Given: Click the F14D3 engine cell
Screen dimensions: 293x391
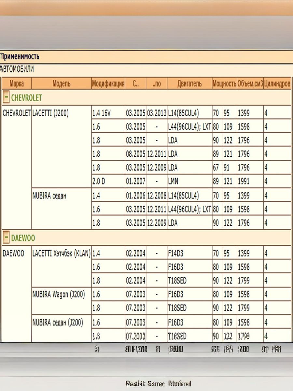Looking at the screenshot, I should click(x=175, y=253).
